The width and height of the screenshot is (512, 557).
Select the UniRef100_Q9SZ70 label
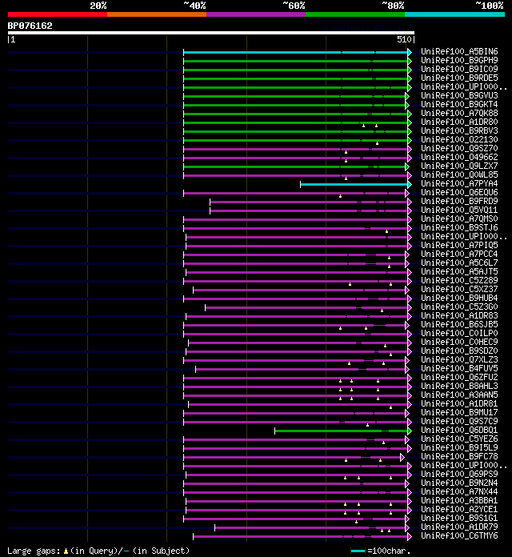459,149
